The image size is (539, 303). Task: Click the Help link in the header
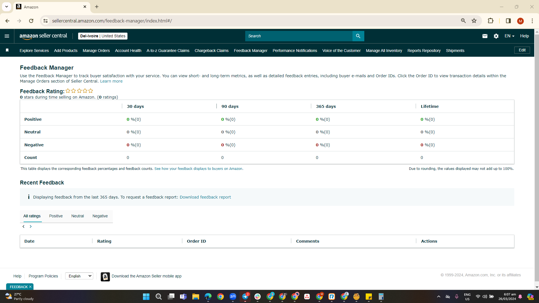tap(524, 36)
